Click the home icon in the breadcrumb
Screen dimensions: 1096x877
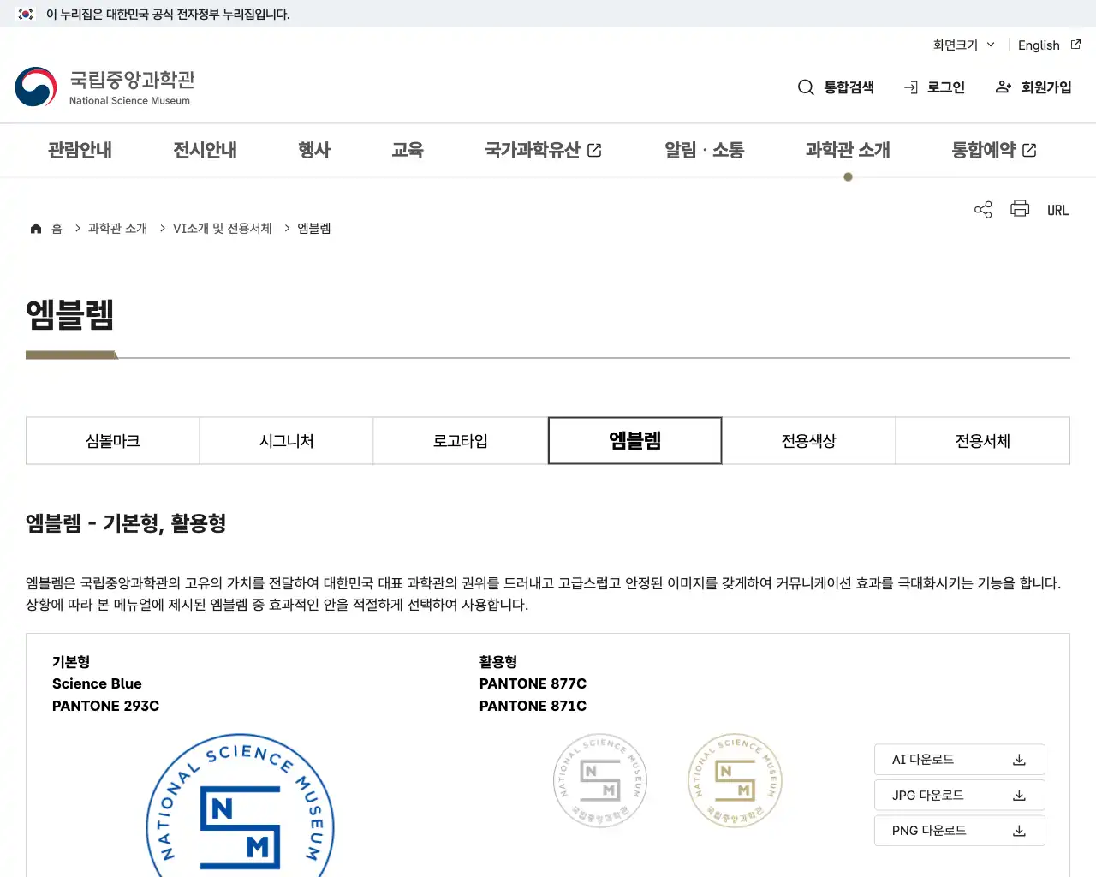[35, 228]
